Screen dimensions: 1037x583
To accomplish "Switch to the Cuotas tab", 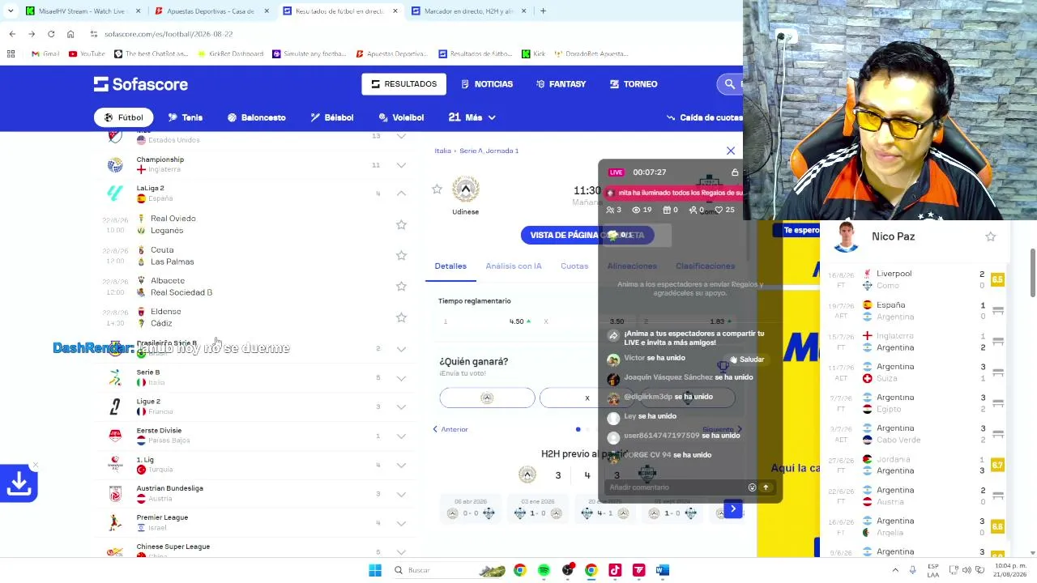I will pyautogui.click(x=574, y=266).
